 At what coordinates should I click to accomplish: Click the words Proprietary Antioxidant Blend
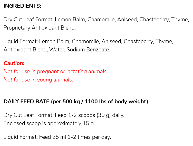tap(40, 28)
